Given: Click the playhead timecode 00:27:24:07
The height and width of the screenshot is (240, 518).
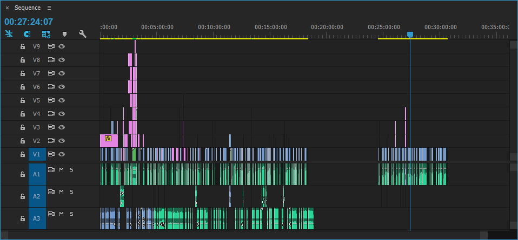Looking at the screenshot, I should (x=29, y=22).
